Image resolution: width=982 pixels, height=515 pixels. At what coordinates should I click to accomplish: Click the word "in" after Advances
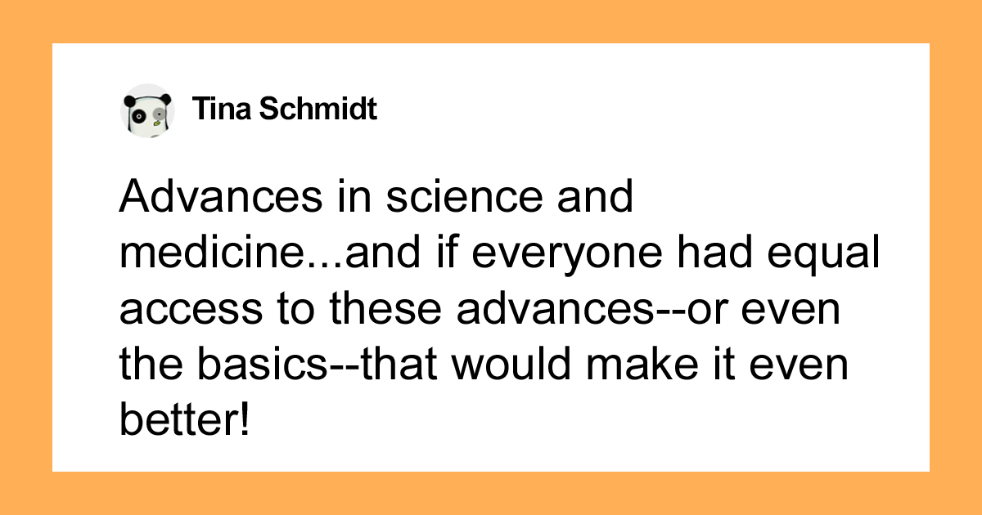351,199
